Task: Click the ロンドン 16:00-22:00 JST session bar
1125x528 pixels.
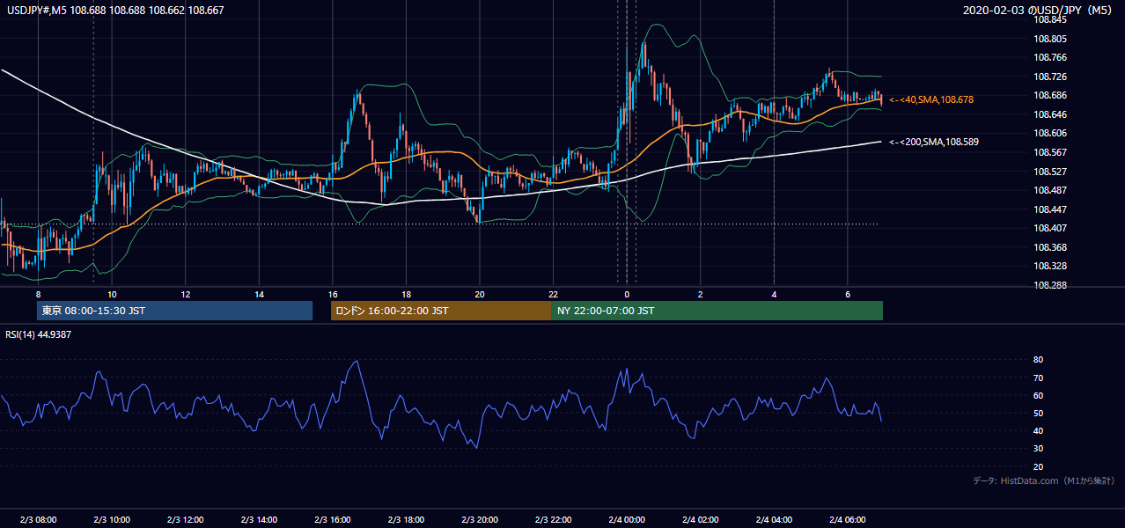Action: pyautogui.click(x=441, y=311)
